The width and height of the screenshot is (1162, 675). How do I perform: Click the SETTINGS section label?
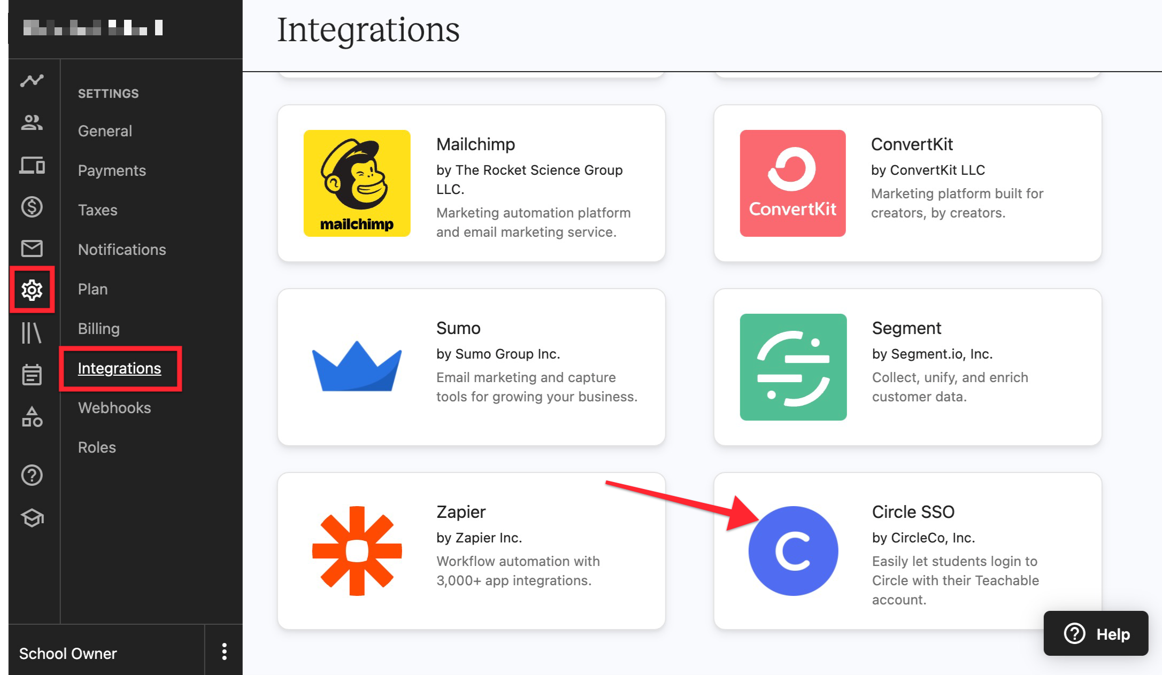tap(108, 94)
